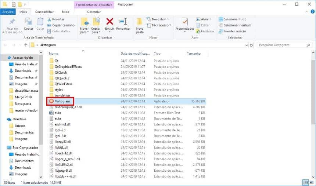
Task: Click Copiar caminho command
Action: pyautogui.click(x=61, y=25)
